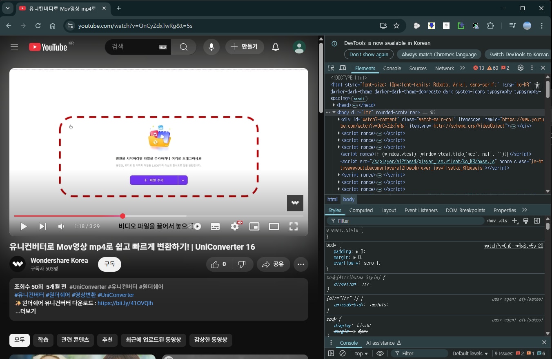Open the Event Listeners tab

click(x=421, y=211)
